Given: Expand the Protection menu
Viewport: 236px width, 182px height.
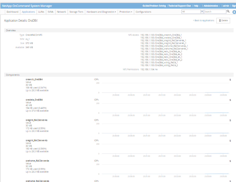Looking at the screenshot, I should [126, 12].
